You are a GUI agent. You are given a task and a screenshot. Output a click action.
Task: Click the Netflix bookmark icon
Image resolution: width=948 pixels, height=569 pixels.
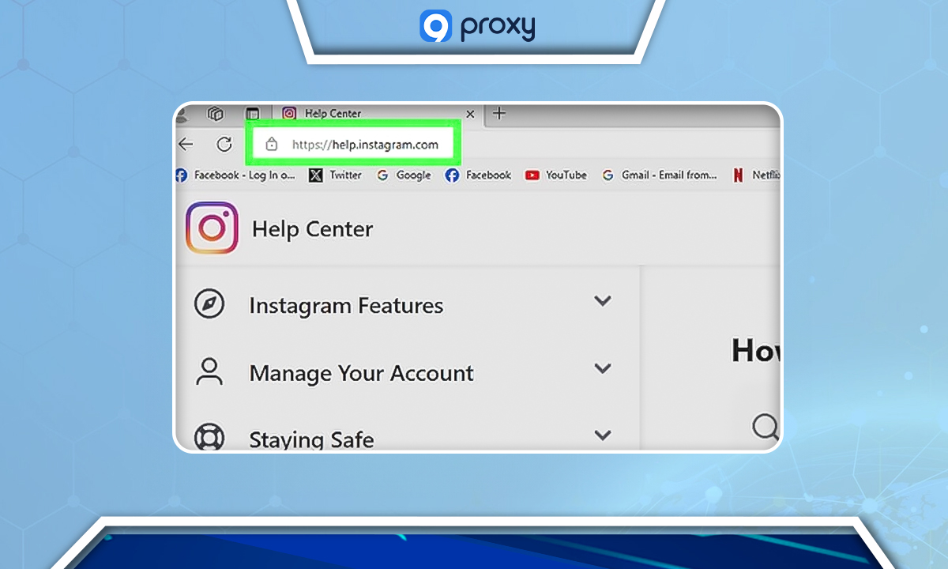738,175
